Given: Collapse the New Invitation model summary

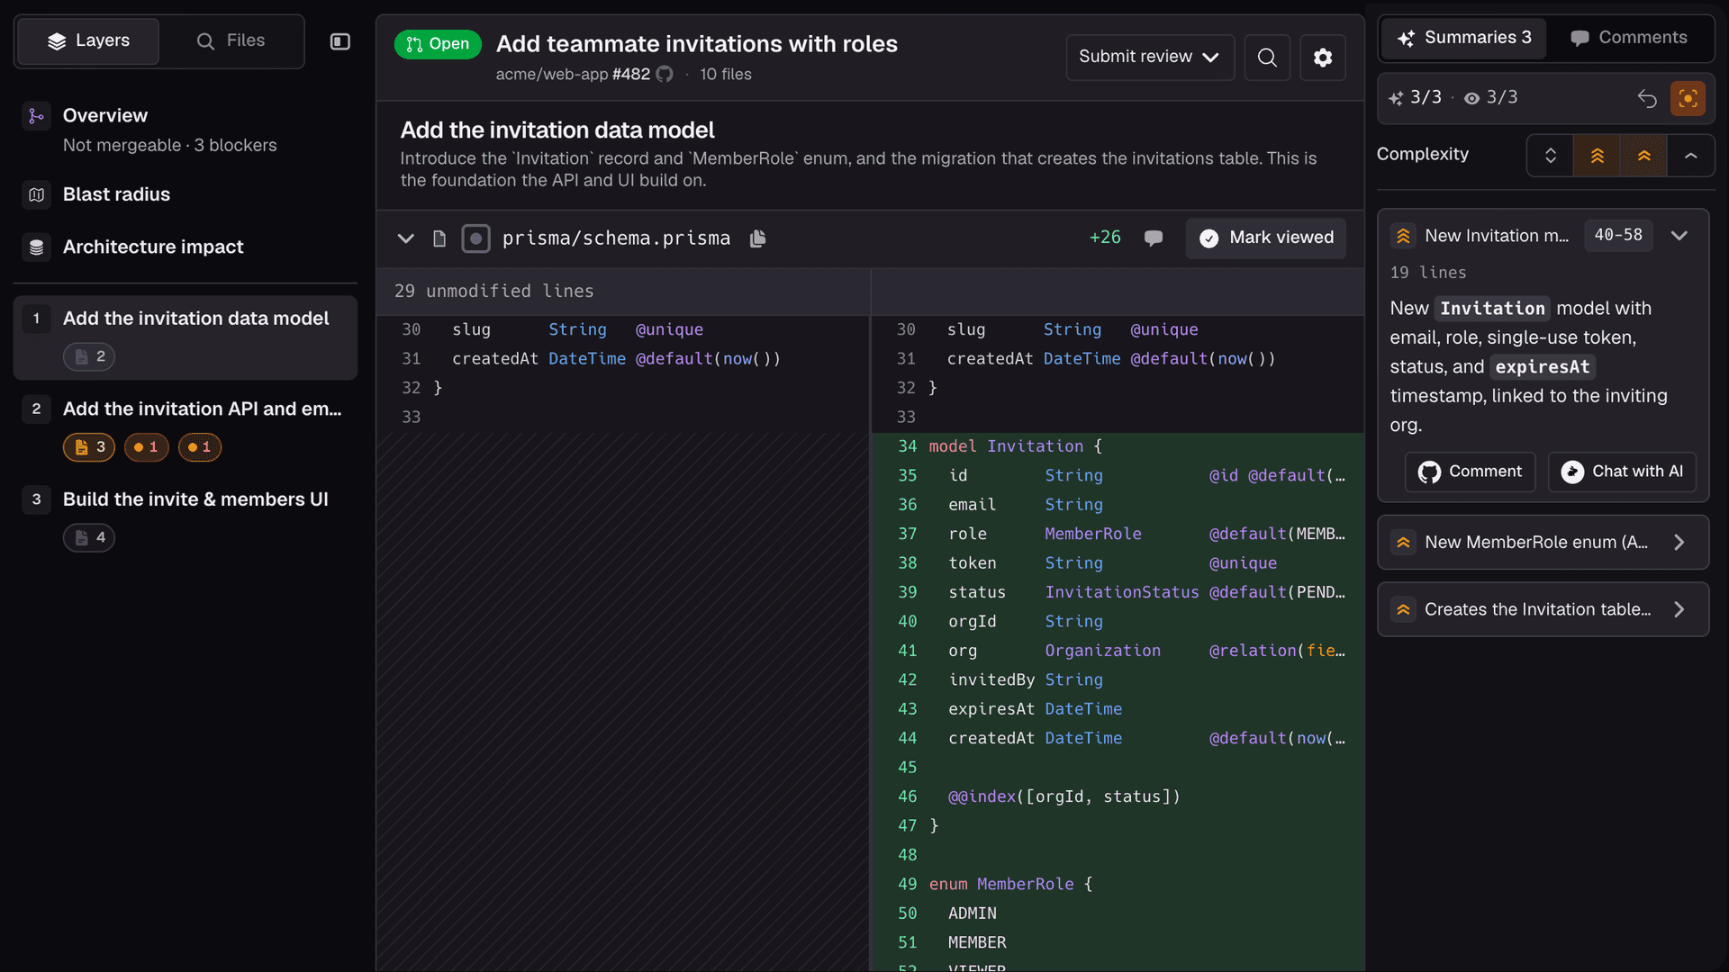Looking at the screenshot, I should pyautogui.click(x=1679, y=236).
